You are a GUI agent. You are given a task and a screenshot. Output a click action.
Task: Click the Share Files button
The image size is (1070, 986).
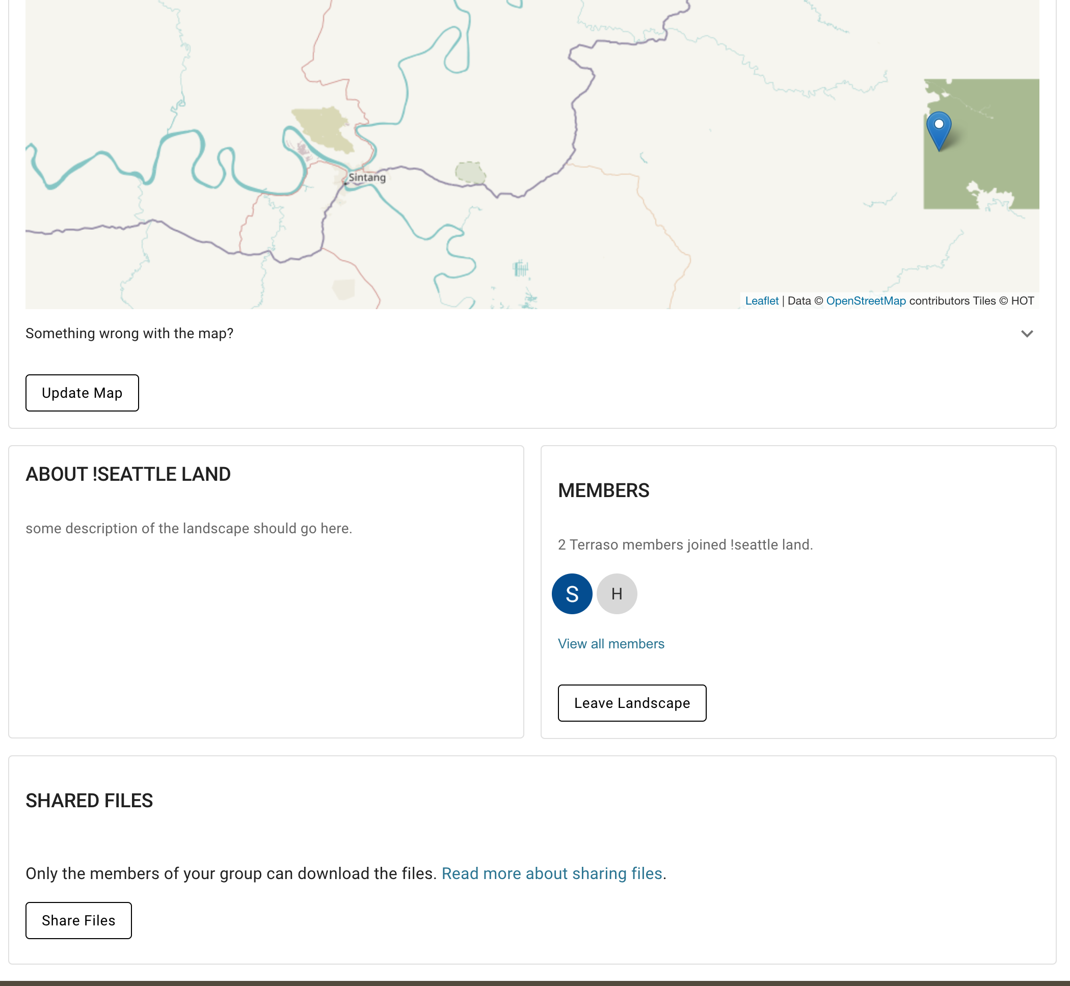coord(78,920)
